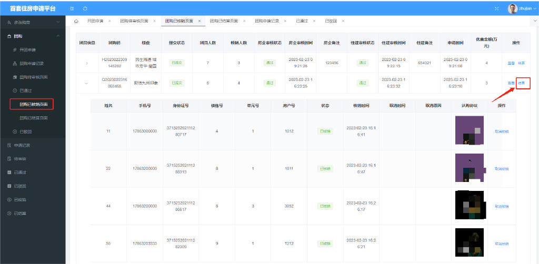The width and height of the screenshot is (539, 264).
Task: Select 团购已核销页面 in the sidebar
Action: (x=33, y=104)
